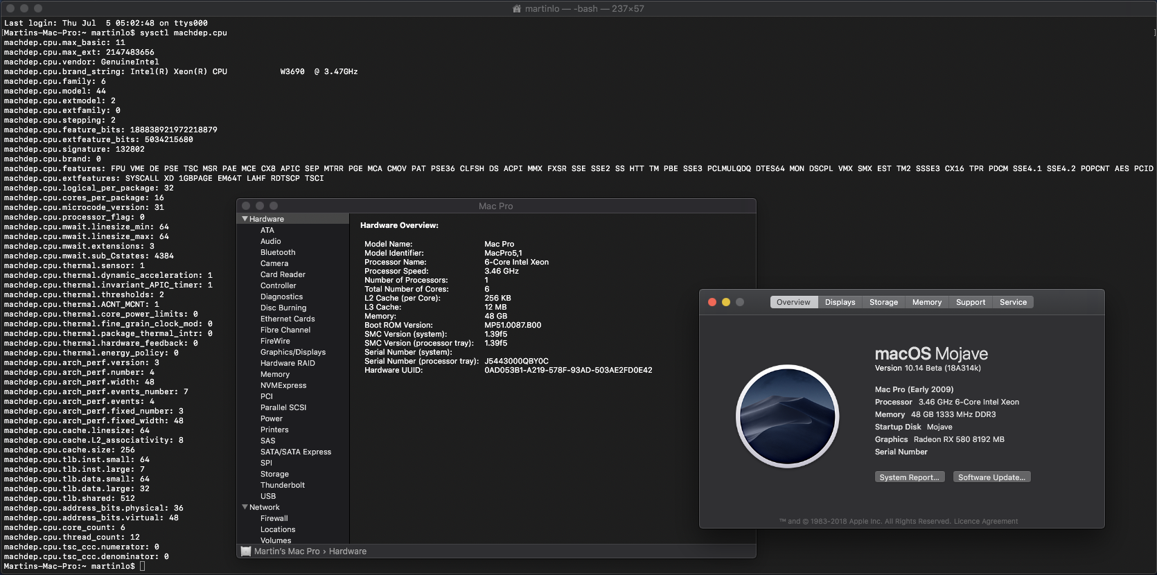Select Firewall under Network
Image resolution: width=1157 pixels, height=575 pixels.
274,518
